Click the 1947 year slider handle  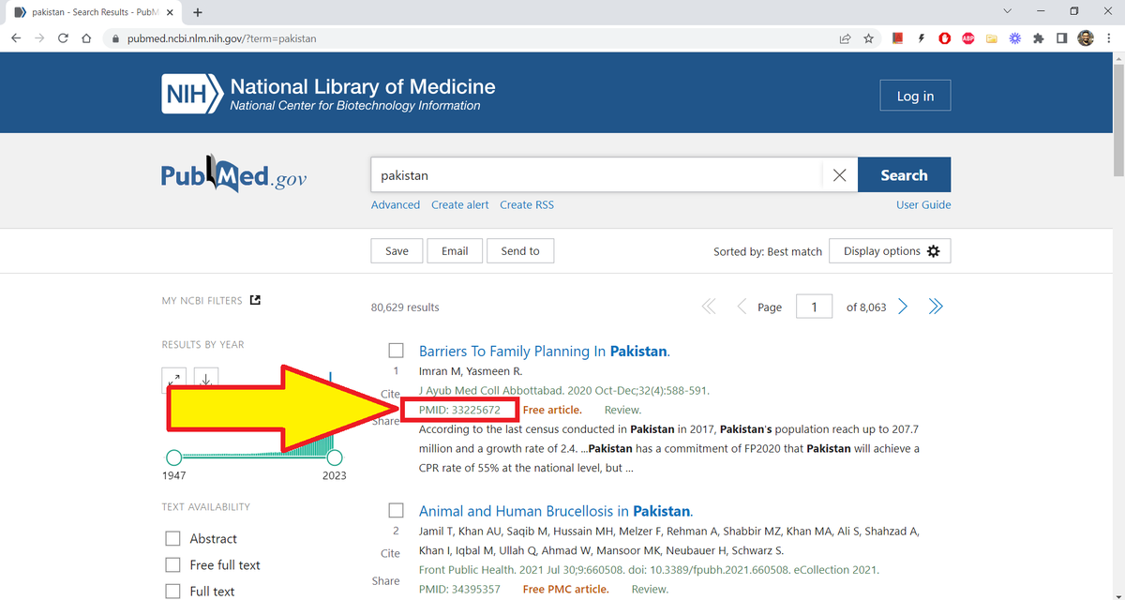coord(173,457)
